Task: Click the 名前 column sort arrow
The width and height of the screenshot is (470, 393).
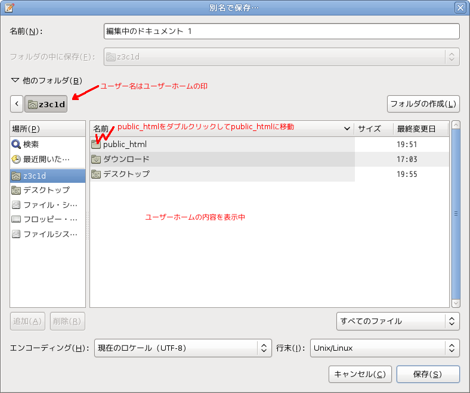Action: (x=347, y=129)
